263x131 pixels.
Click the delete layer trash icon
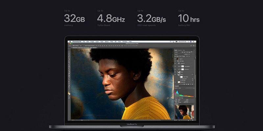192,84
